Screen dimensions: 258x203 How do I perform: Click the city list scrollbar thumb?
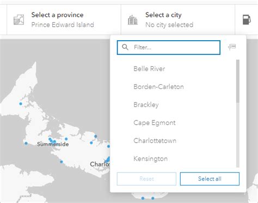click(238, 81)
